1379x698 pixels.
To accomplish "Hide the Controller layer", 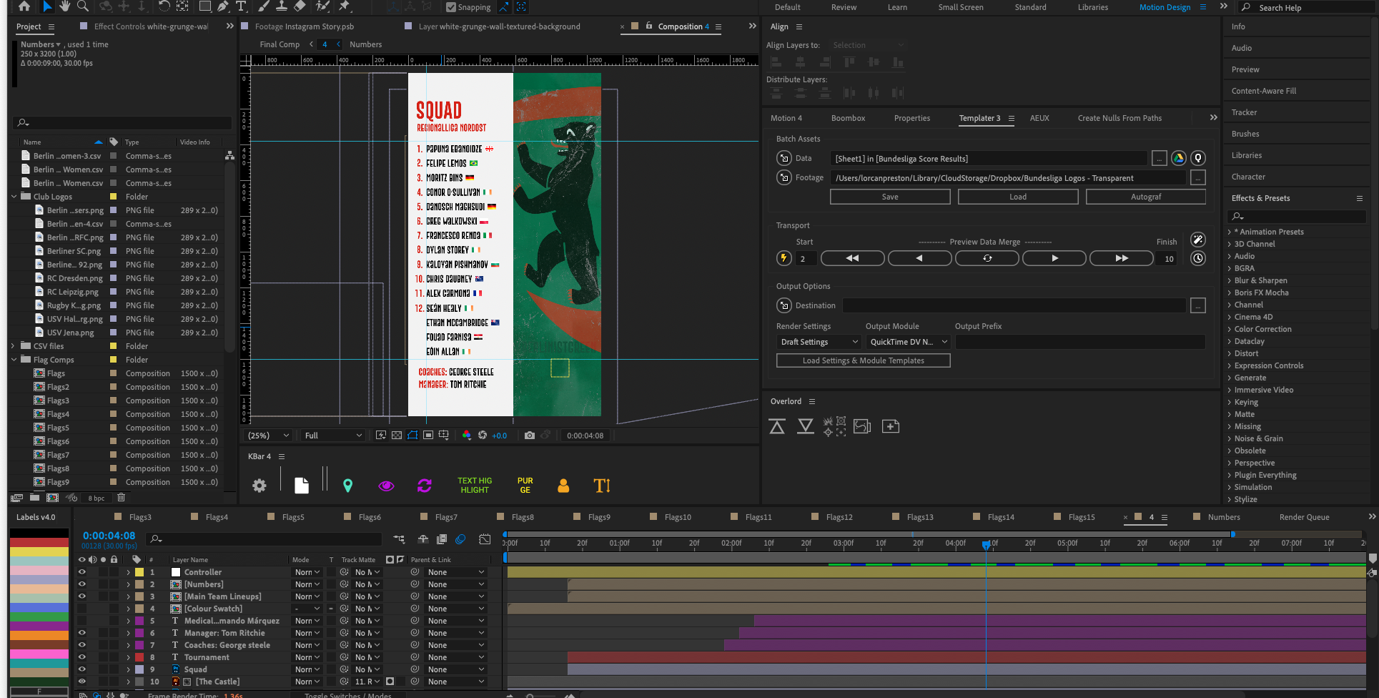I will click(x=81, y=572).
